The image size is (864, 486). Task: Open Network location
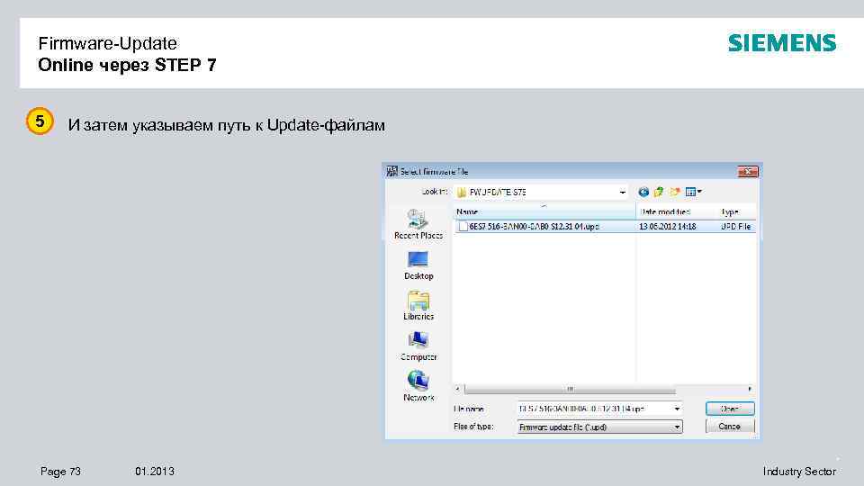(418, 387)
